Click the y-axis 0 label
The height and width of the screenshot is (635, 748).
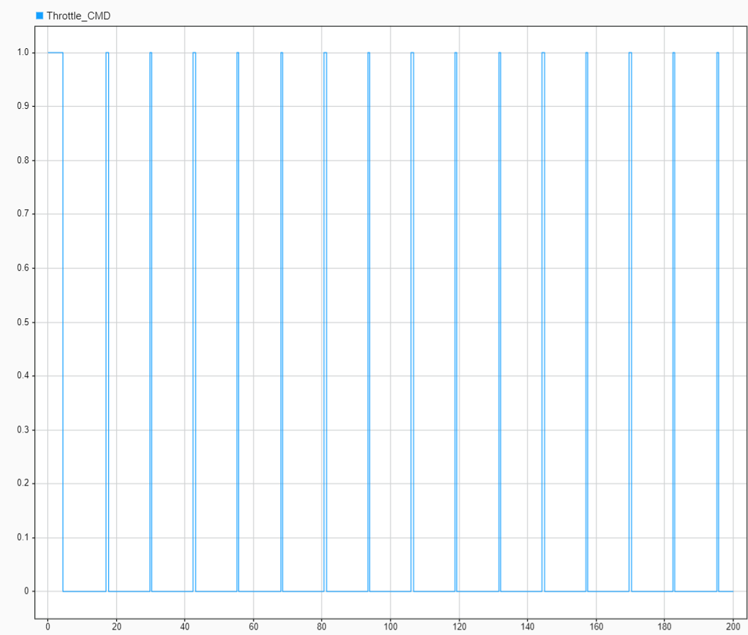[x=25, y=591]
